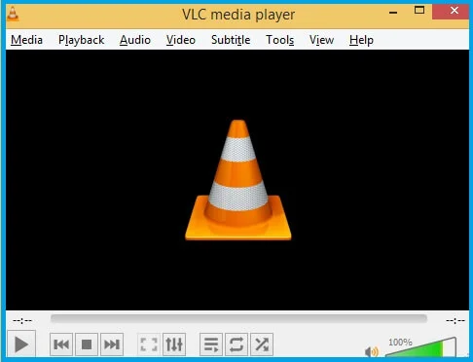Maximize the VLC window
The image size is (473, 362).
pyautogui.click(x=419, y=10)
